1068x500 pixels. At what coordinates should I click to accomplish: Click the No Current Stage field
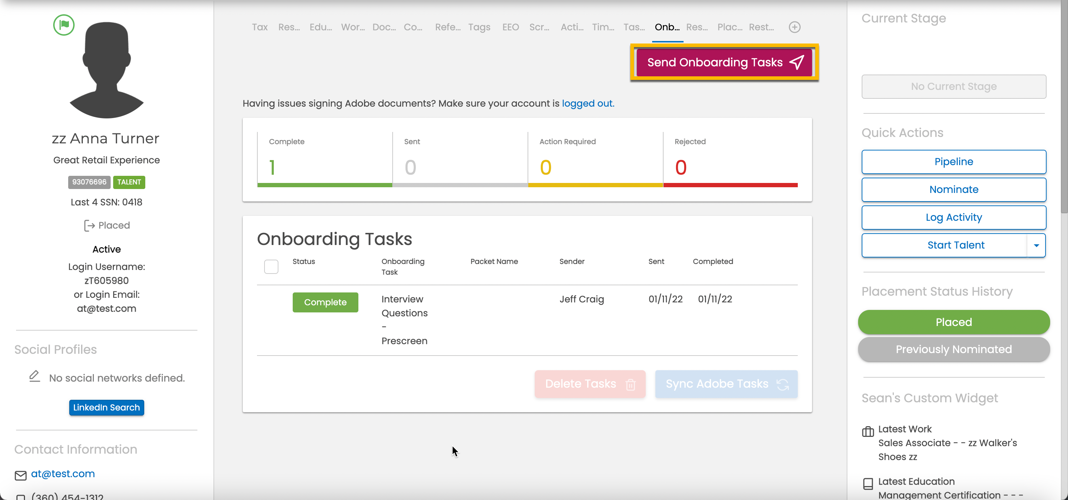tap(953, 87)
